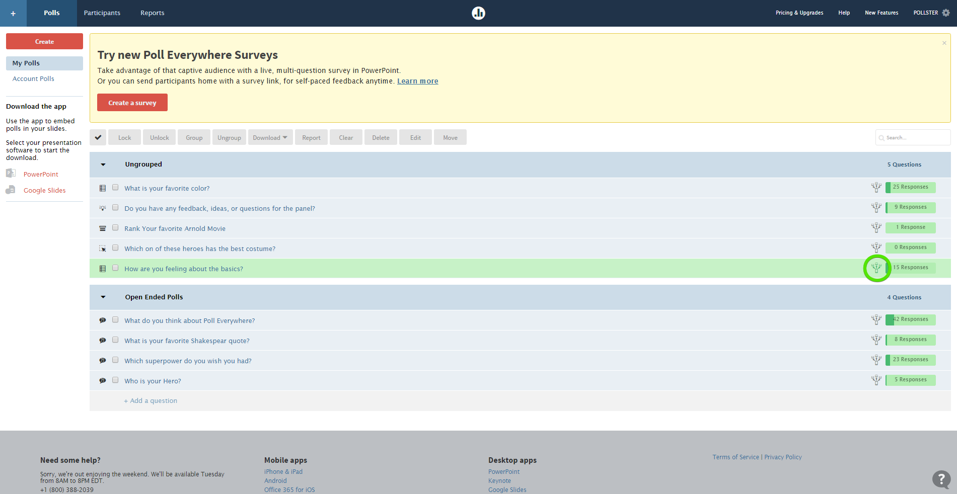Open the Polls tab
This screenshot has width=957, height=494.
pos(52,13)
